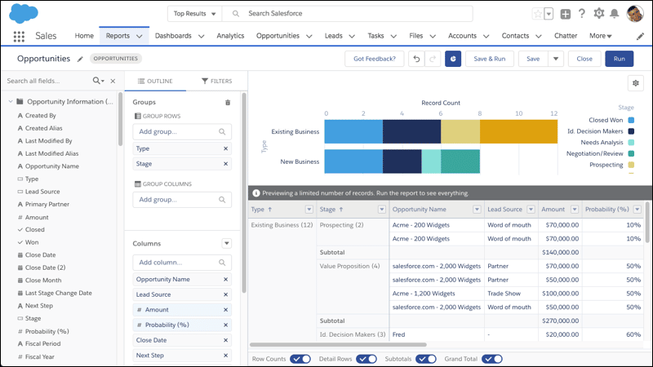
Task: Click the Id. Decision Makers legend swatch
Action: point(631,131)
